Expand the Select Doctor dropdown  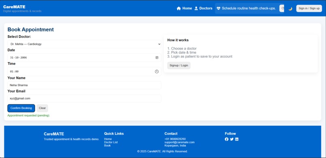click(85, 44)
